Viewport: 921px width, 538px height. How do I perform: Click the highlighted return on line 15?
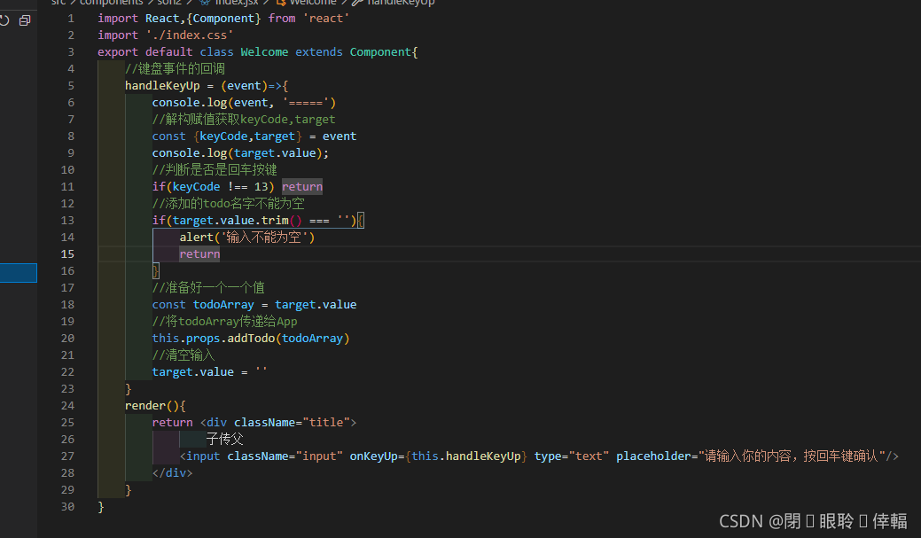(x=199, y=253)
